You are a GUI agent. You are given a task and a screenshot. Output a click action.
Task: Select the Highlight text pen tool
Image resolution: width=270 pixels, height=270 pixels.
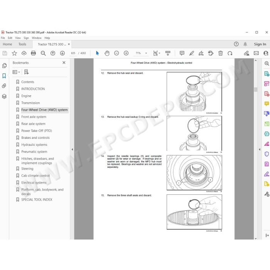(191, 53)
